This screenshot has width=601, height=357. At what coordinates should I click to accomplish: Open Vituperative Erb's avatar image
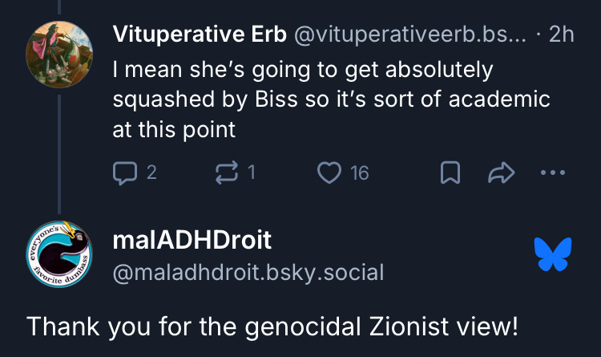(58, 51)
